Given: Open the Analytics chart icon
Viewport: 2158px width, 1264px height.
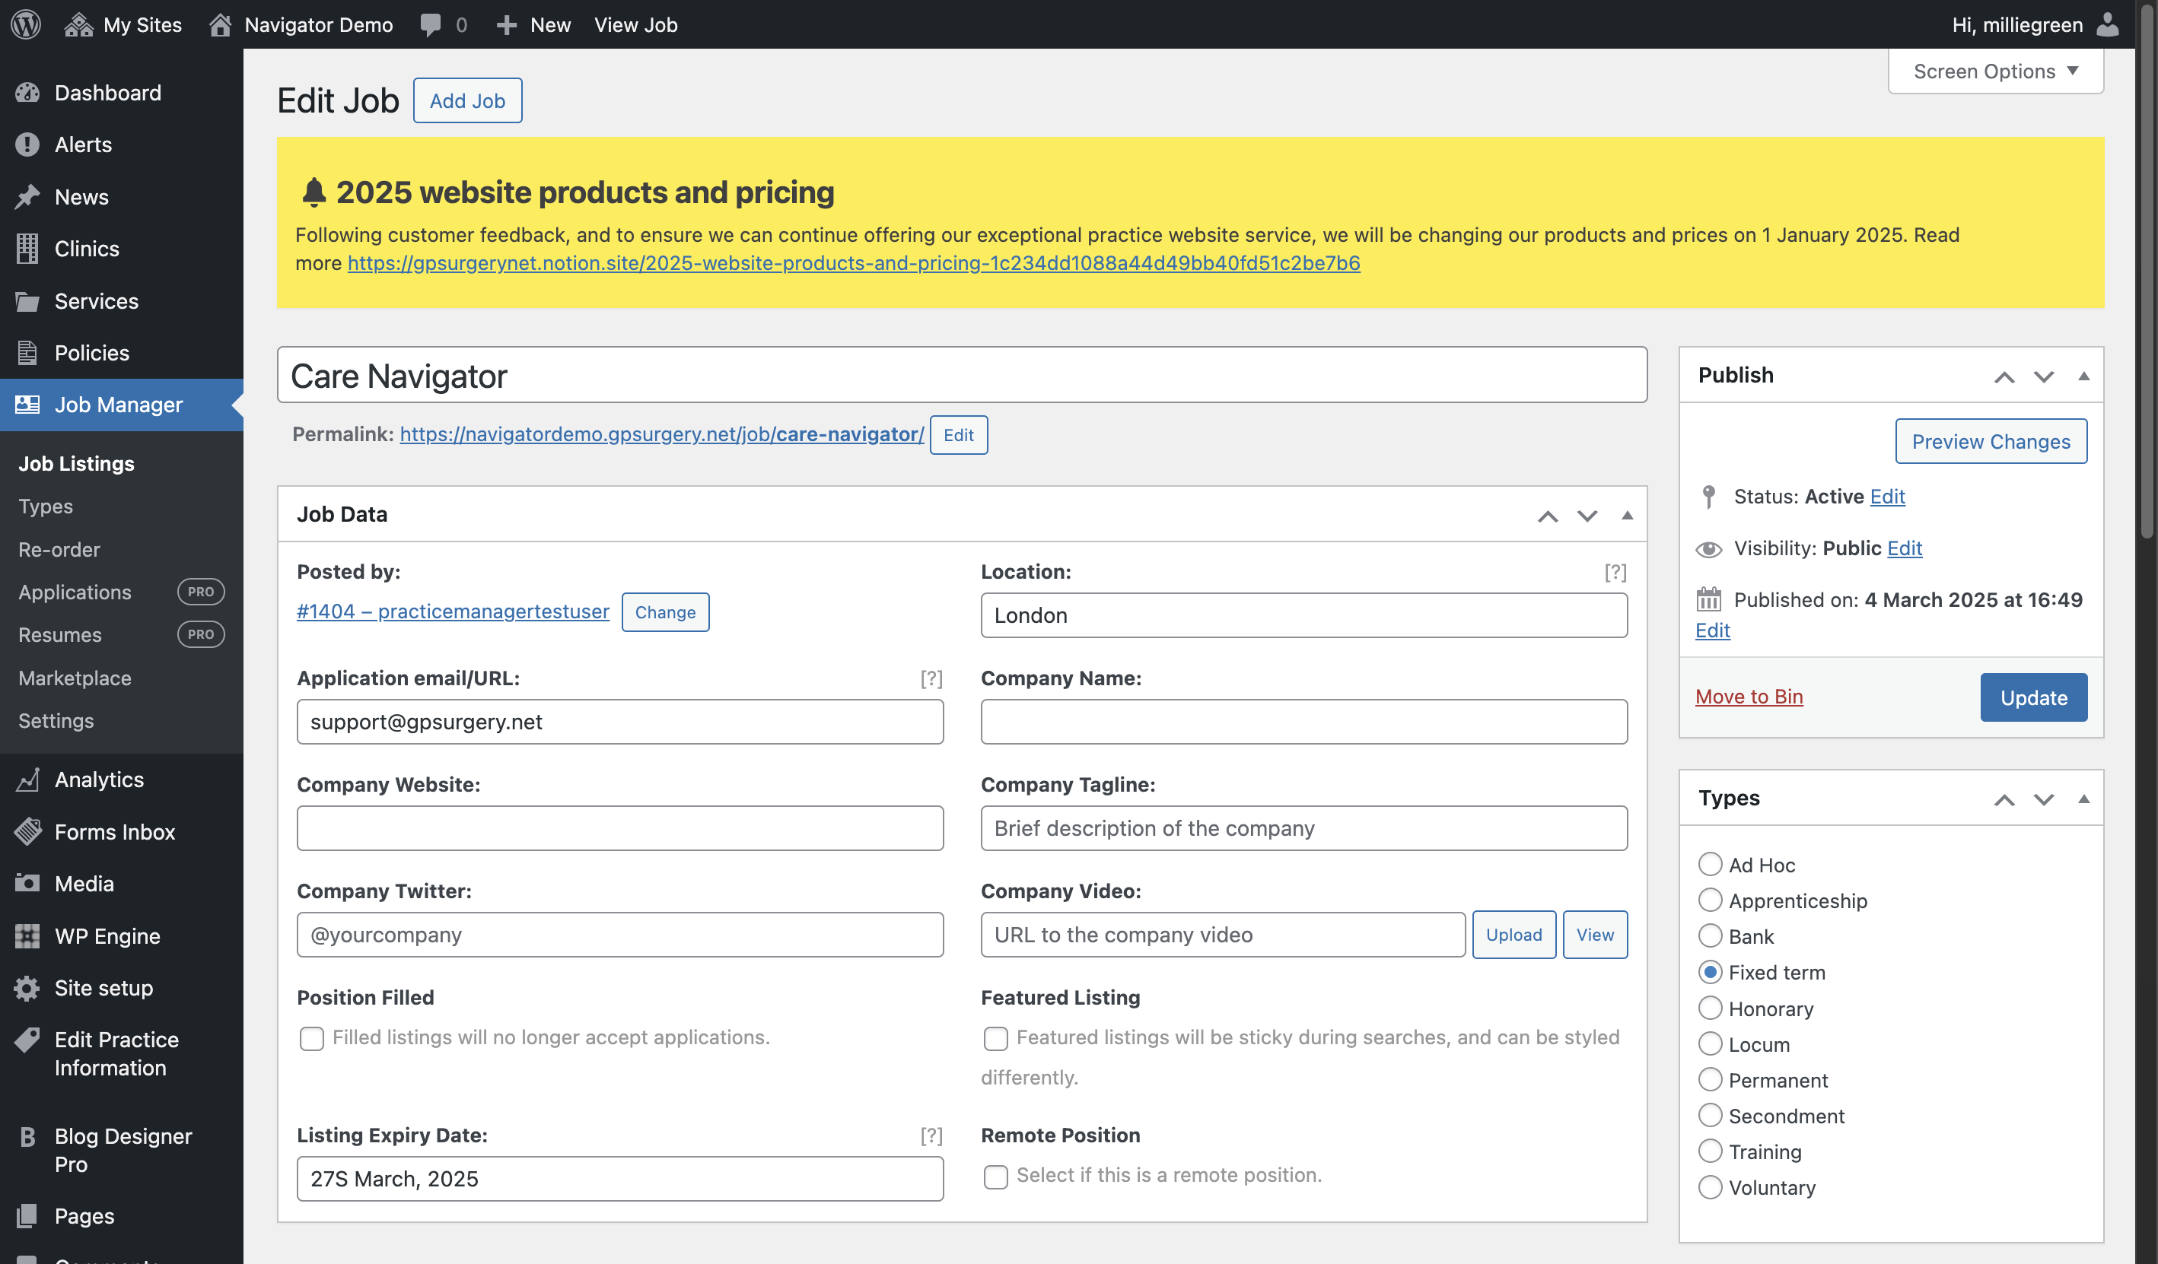Looking at the screenshot, I should pyautogui.click(x=27, y=780).
